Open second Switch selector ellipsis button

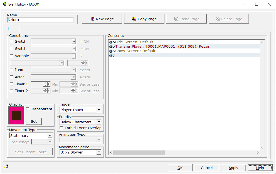point(74,49)
